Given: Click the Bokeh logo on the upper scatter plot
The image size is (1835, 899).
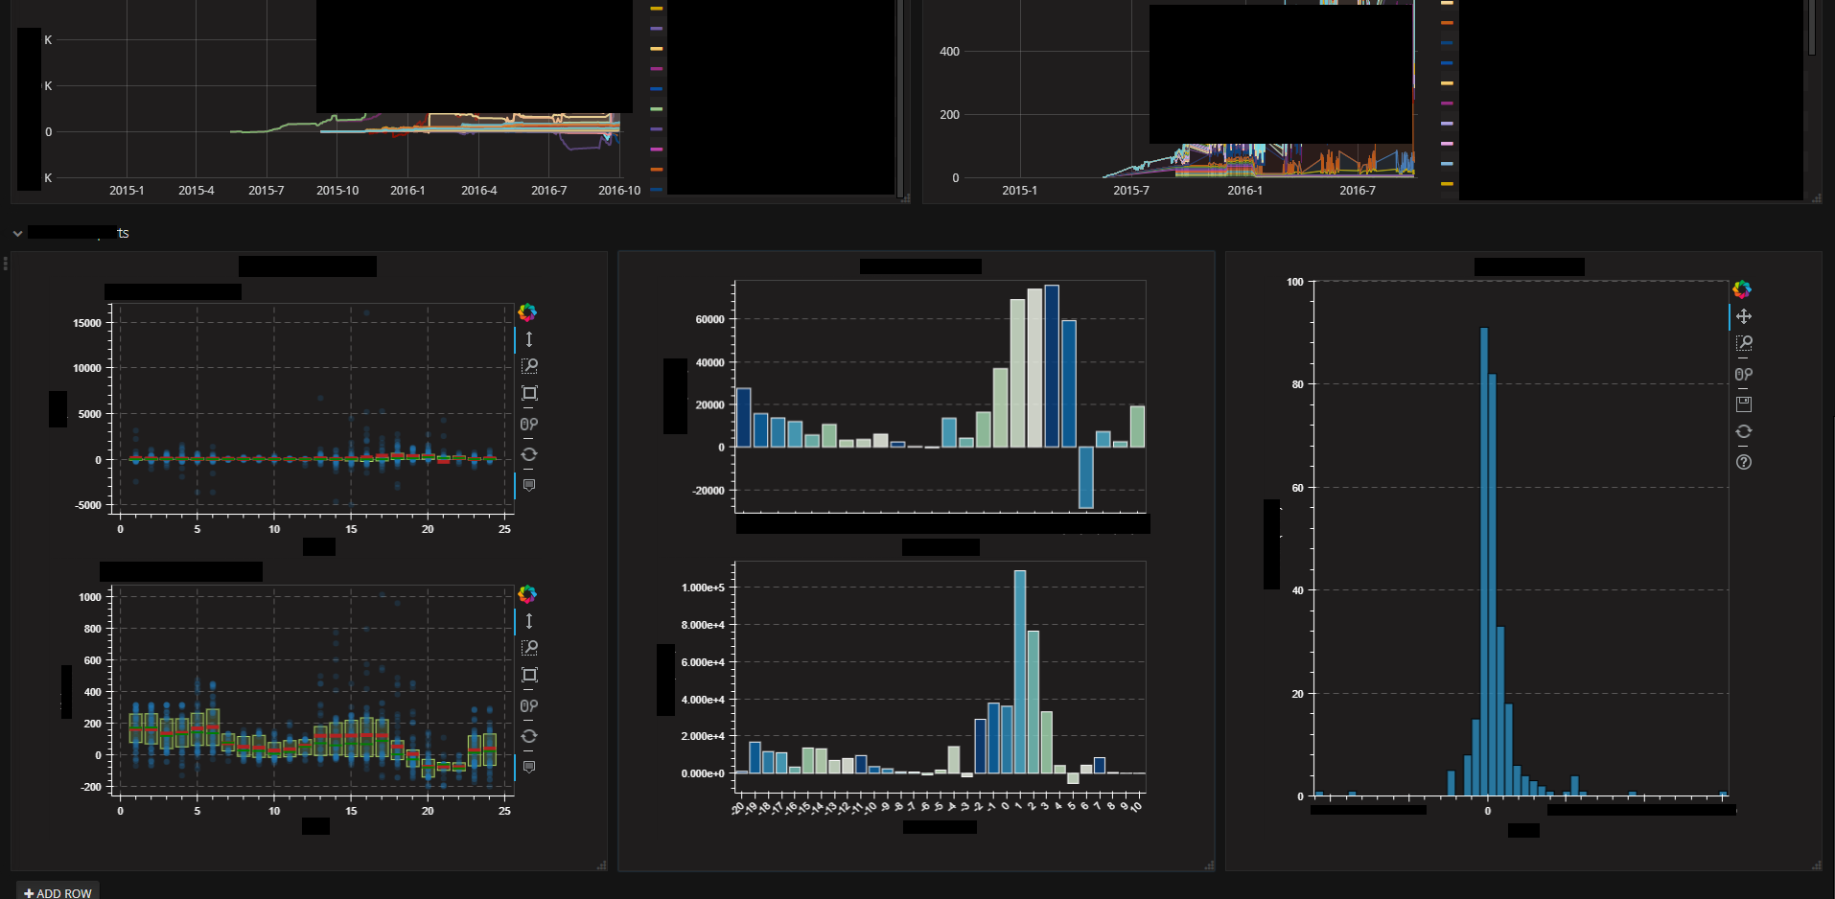Looking at the screenshot, I should tap(528, 312).
